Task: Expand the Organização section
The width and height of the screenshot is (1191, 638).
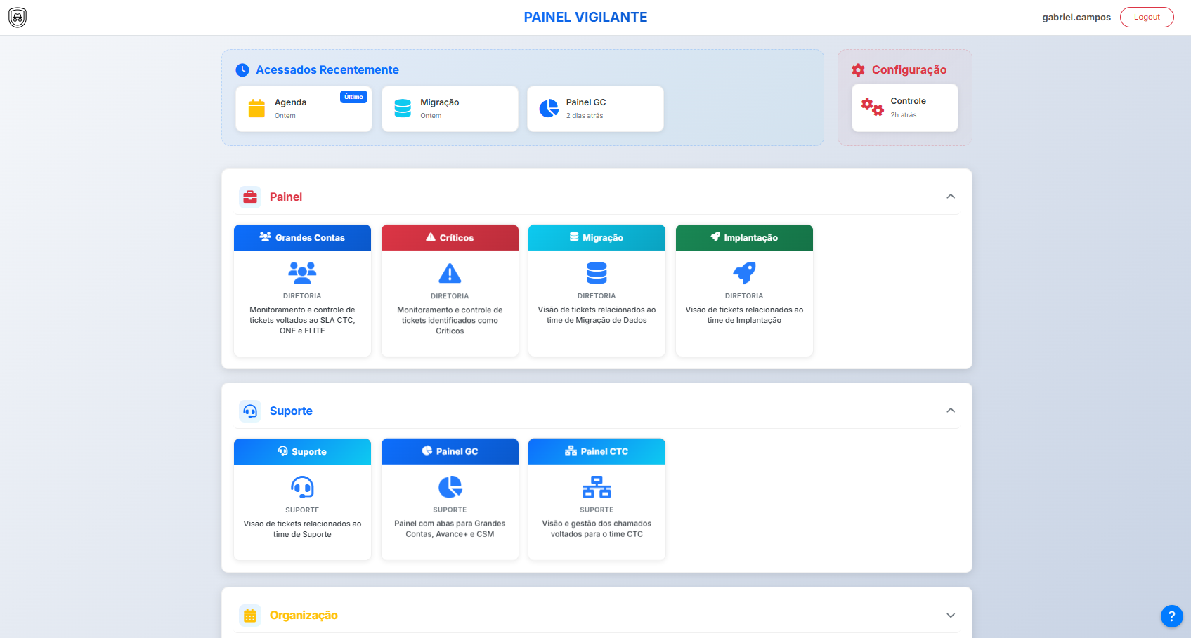Action: click(x=950, y=616)
